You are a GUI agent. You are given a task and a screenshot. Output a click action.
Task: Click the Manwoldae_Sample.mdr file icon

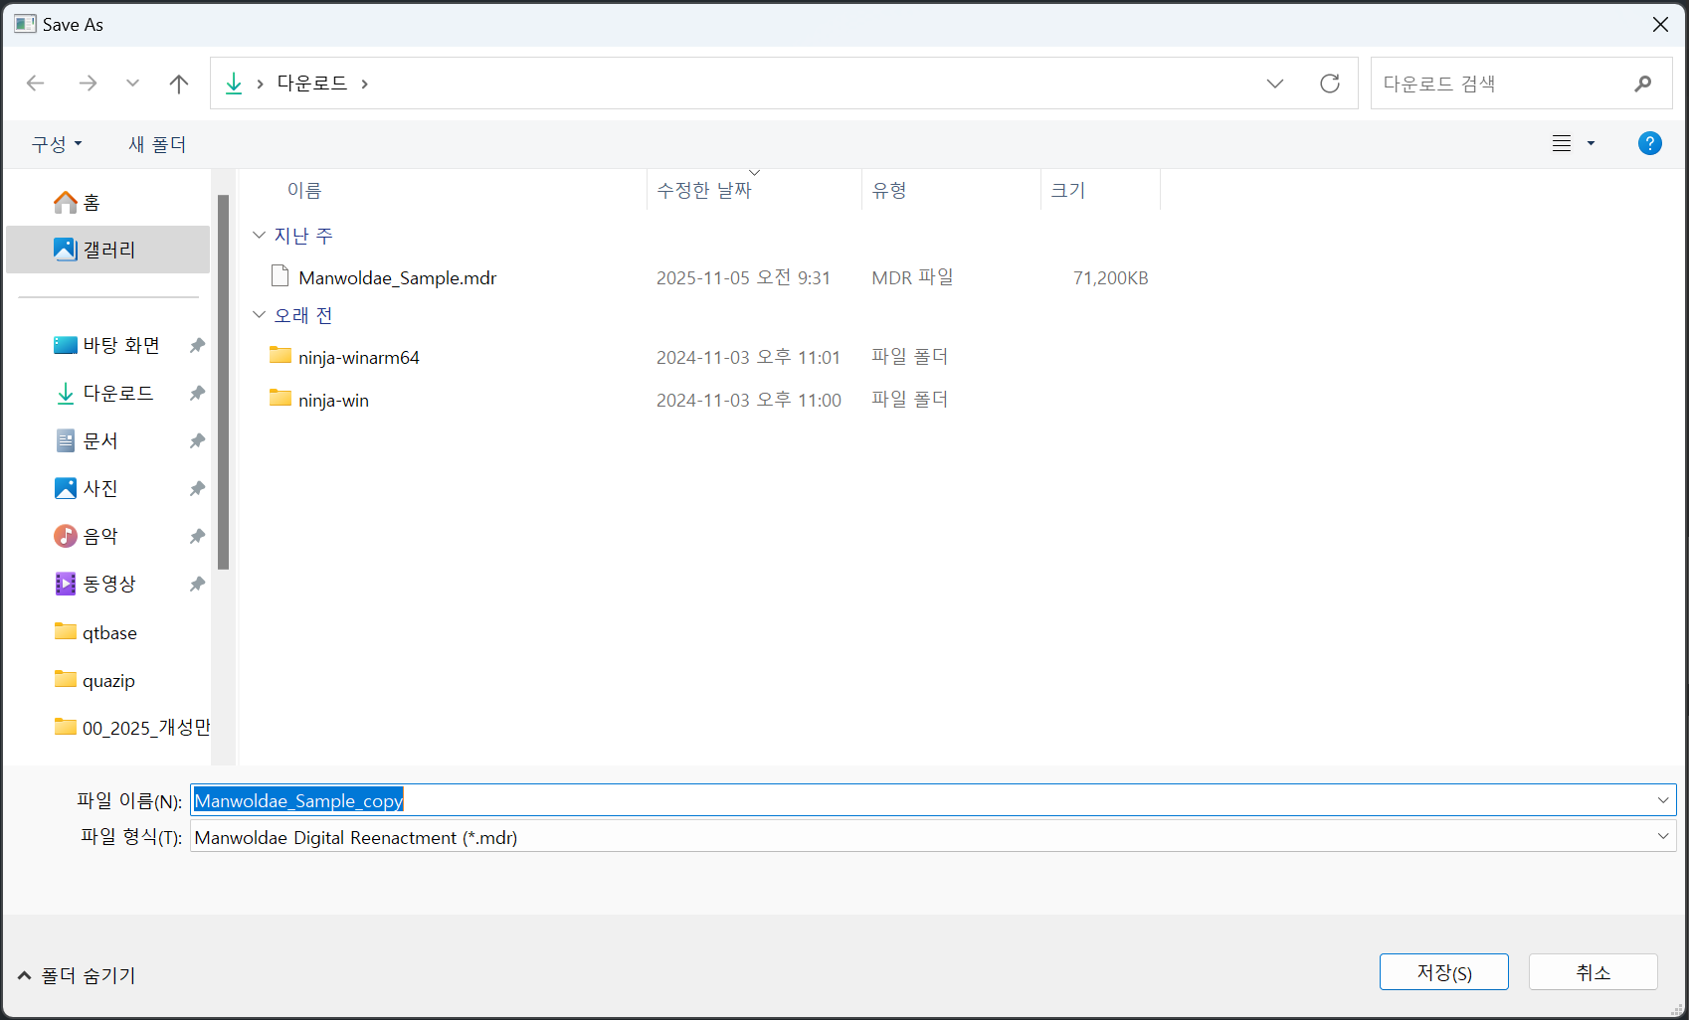point(281,276)
